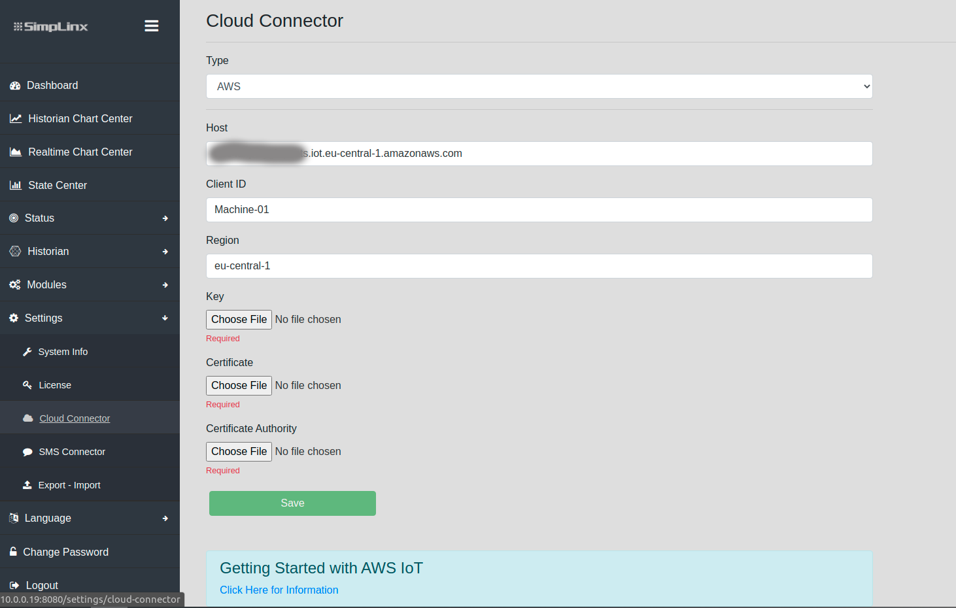
Task: Click the Logout exit icon
Action: (x=14, y=586)
